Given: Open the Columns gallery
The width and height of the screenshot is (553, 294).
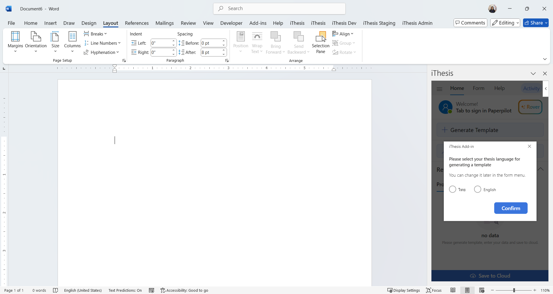Looking at the screenshot, I should click(x=72, y=42).
